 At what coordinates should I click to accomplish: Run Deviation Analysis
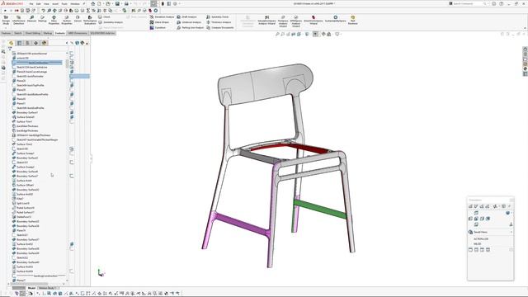click(162, 16)
